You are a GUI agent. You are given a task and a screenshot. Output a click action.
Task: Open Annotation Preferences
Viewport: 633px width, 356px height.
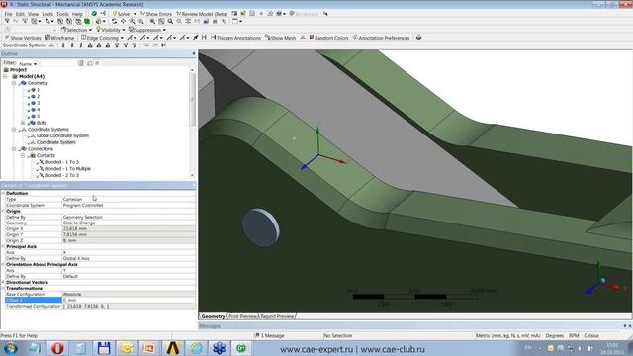coord(381,38)
